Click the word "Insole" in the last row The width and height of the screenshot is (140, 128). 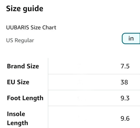click(16, 114)
